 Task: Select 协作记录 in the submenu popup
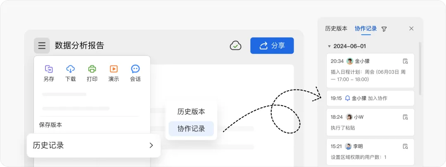click(191, 129)
